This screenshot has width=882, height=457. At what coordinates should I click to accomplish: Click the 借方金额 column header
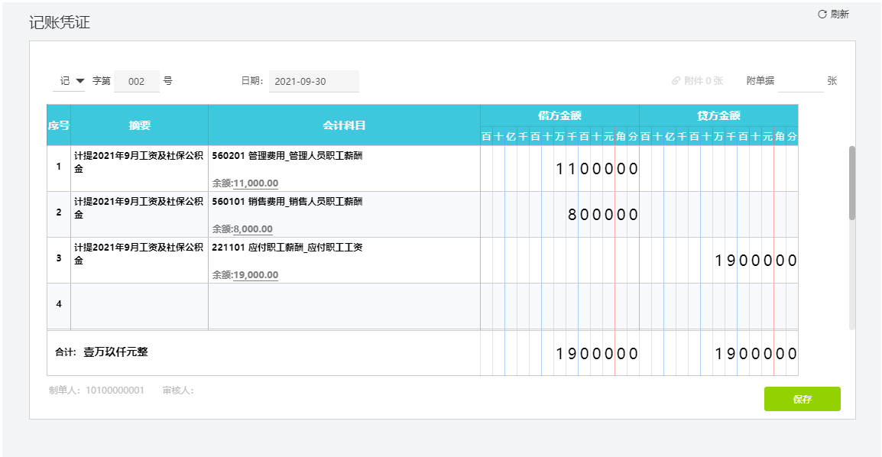(x=559, y=115)
